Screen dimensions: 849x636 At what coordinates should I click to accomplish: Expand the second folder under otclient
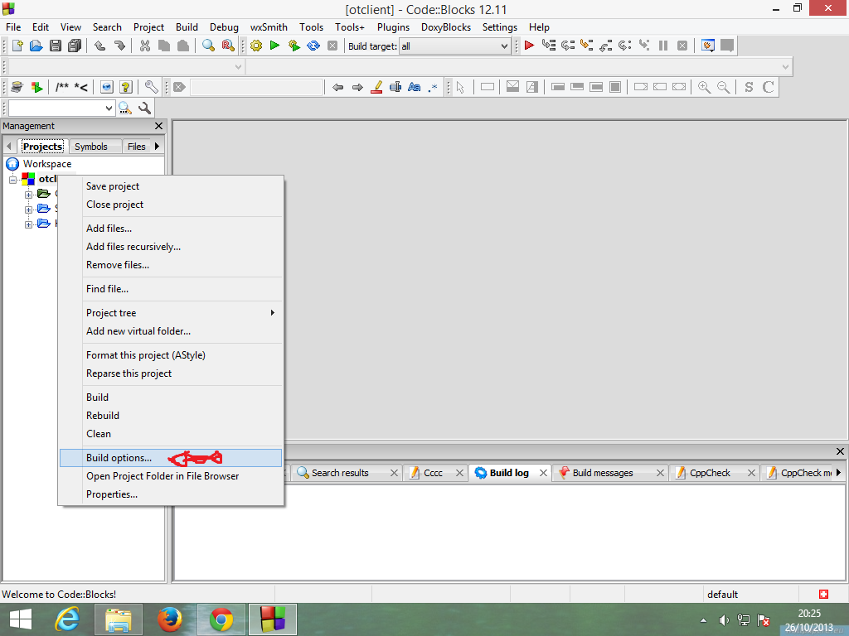28,210
